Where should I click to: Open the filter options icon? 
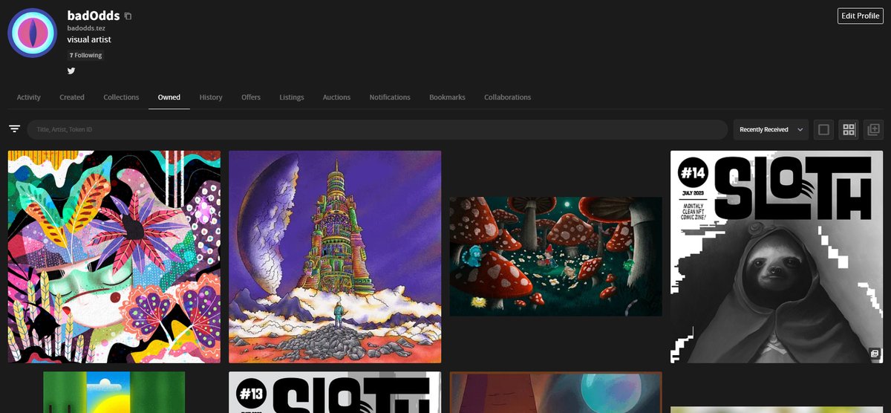(14, 129)
